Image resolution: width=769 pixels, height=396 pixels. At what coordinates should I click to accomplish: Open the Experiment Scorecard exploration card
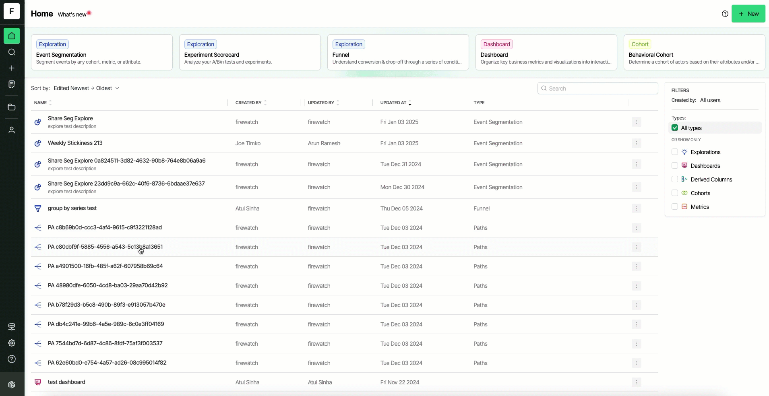coord(250,52)
